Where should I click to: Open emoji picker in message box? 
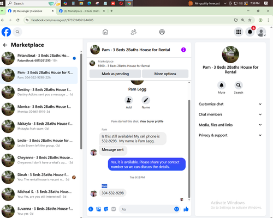click(x=176, y=209)
